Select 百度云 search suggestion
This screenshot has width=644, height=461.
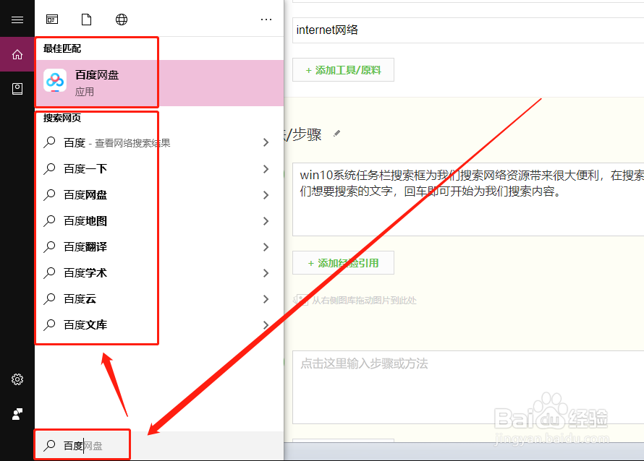pyautogui.click(x=159, y=299)
